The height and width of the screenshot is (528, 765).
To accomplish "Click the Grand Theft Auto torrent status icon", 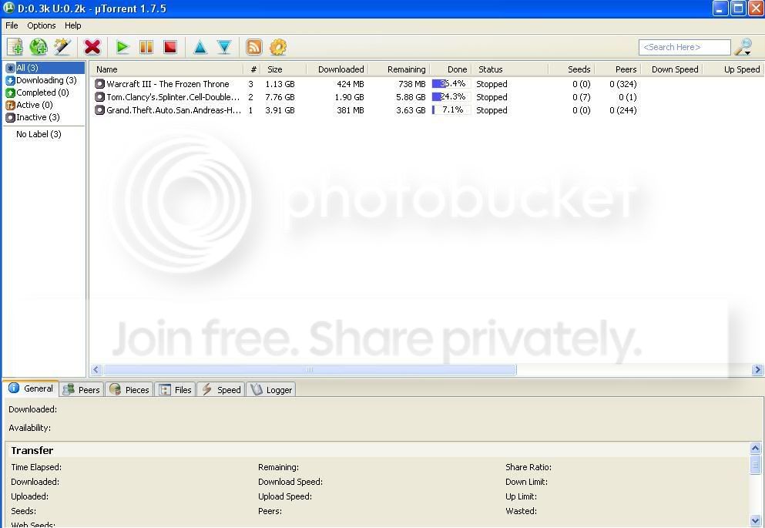I will (x=99, y=110).
